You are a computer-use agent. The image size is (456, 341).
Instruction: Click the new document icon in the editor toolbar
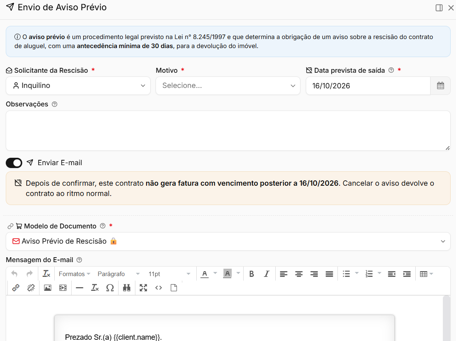tap(174, 288)
